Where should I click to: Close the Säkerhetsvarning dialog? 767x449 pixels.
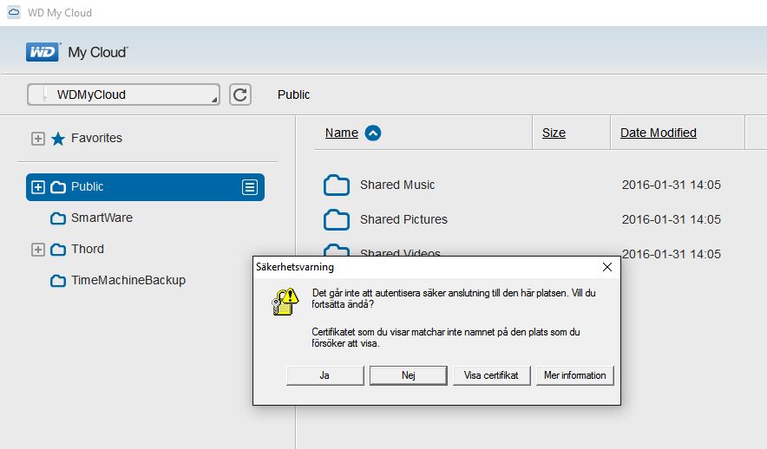[x=607, y=267]
